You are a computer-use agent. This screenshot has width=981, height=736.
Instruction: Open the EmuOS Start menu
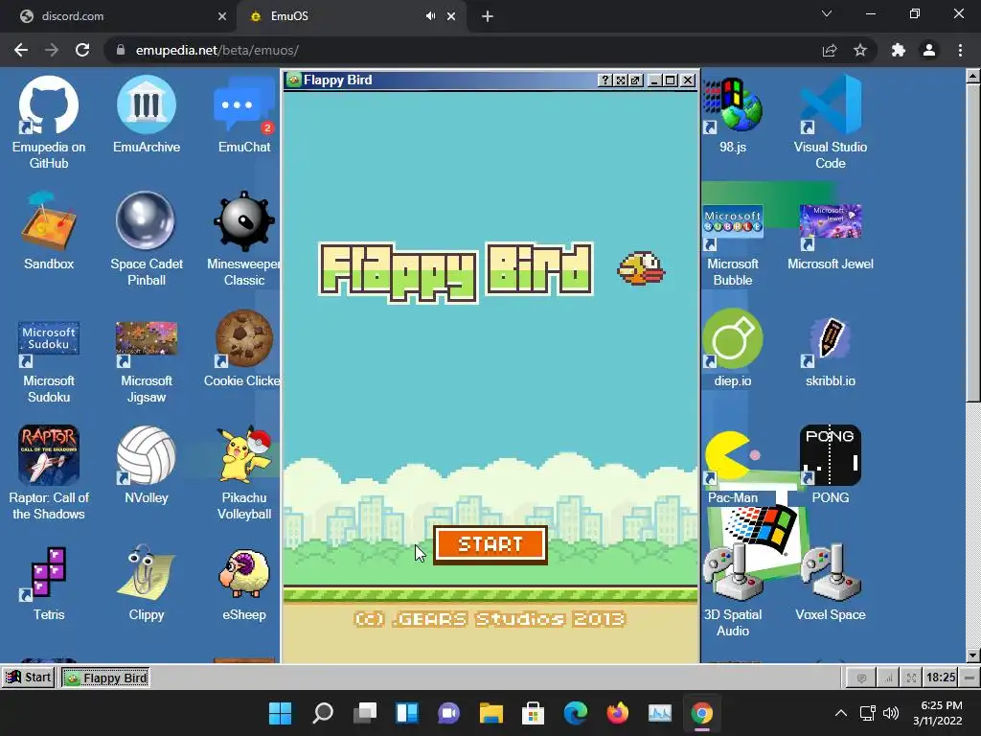click(28, 678)
